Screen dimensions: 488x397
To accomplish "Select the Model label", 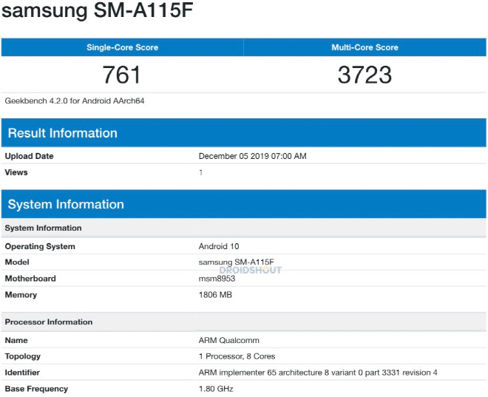I will [17, 262].
